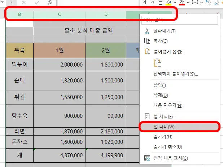Click the 목록 header cell
Screen dimensions: 223x167
[x=19, y=51]
